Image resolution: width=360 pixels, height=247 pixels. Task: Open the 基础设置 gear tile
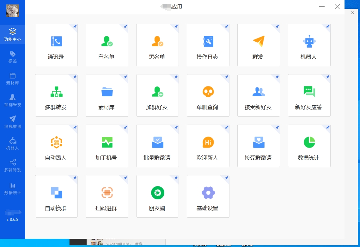point(208,196)
